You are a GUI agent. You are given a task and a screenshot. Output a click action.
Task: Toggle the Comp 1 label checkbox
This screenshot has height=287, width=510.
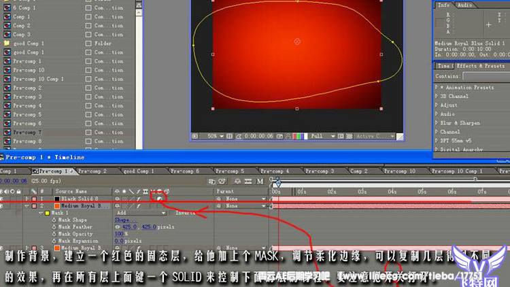coord(88,16)
